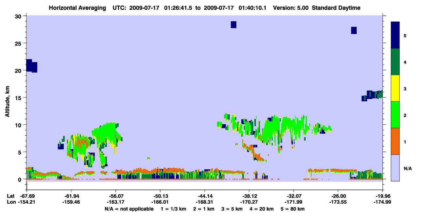425x218 pixels.
Task: Click the longitude value -166.01
Action: pyautogui.click(x=160, y=202)
